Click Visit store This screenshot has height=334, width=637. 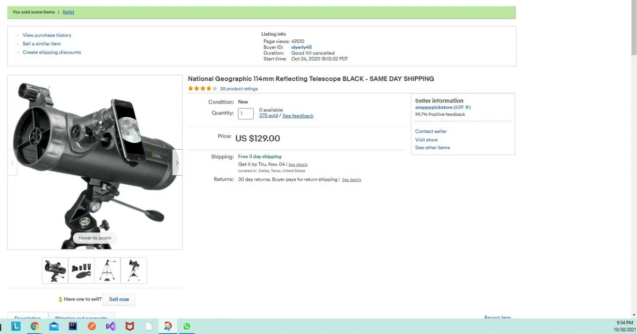[x=426, y=140]
